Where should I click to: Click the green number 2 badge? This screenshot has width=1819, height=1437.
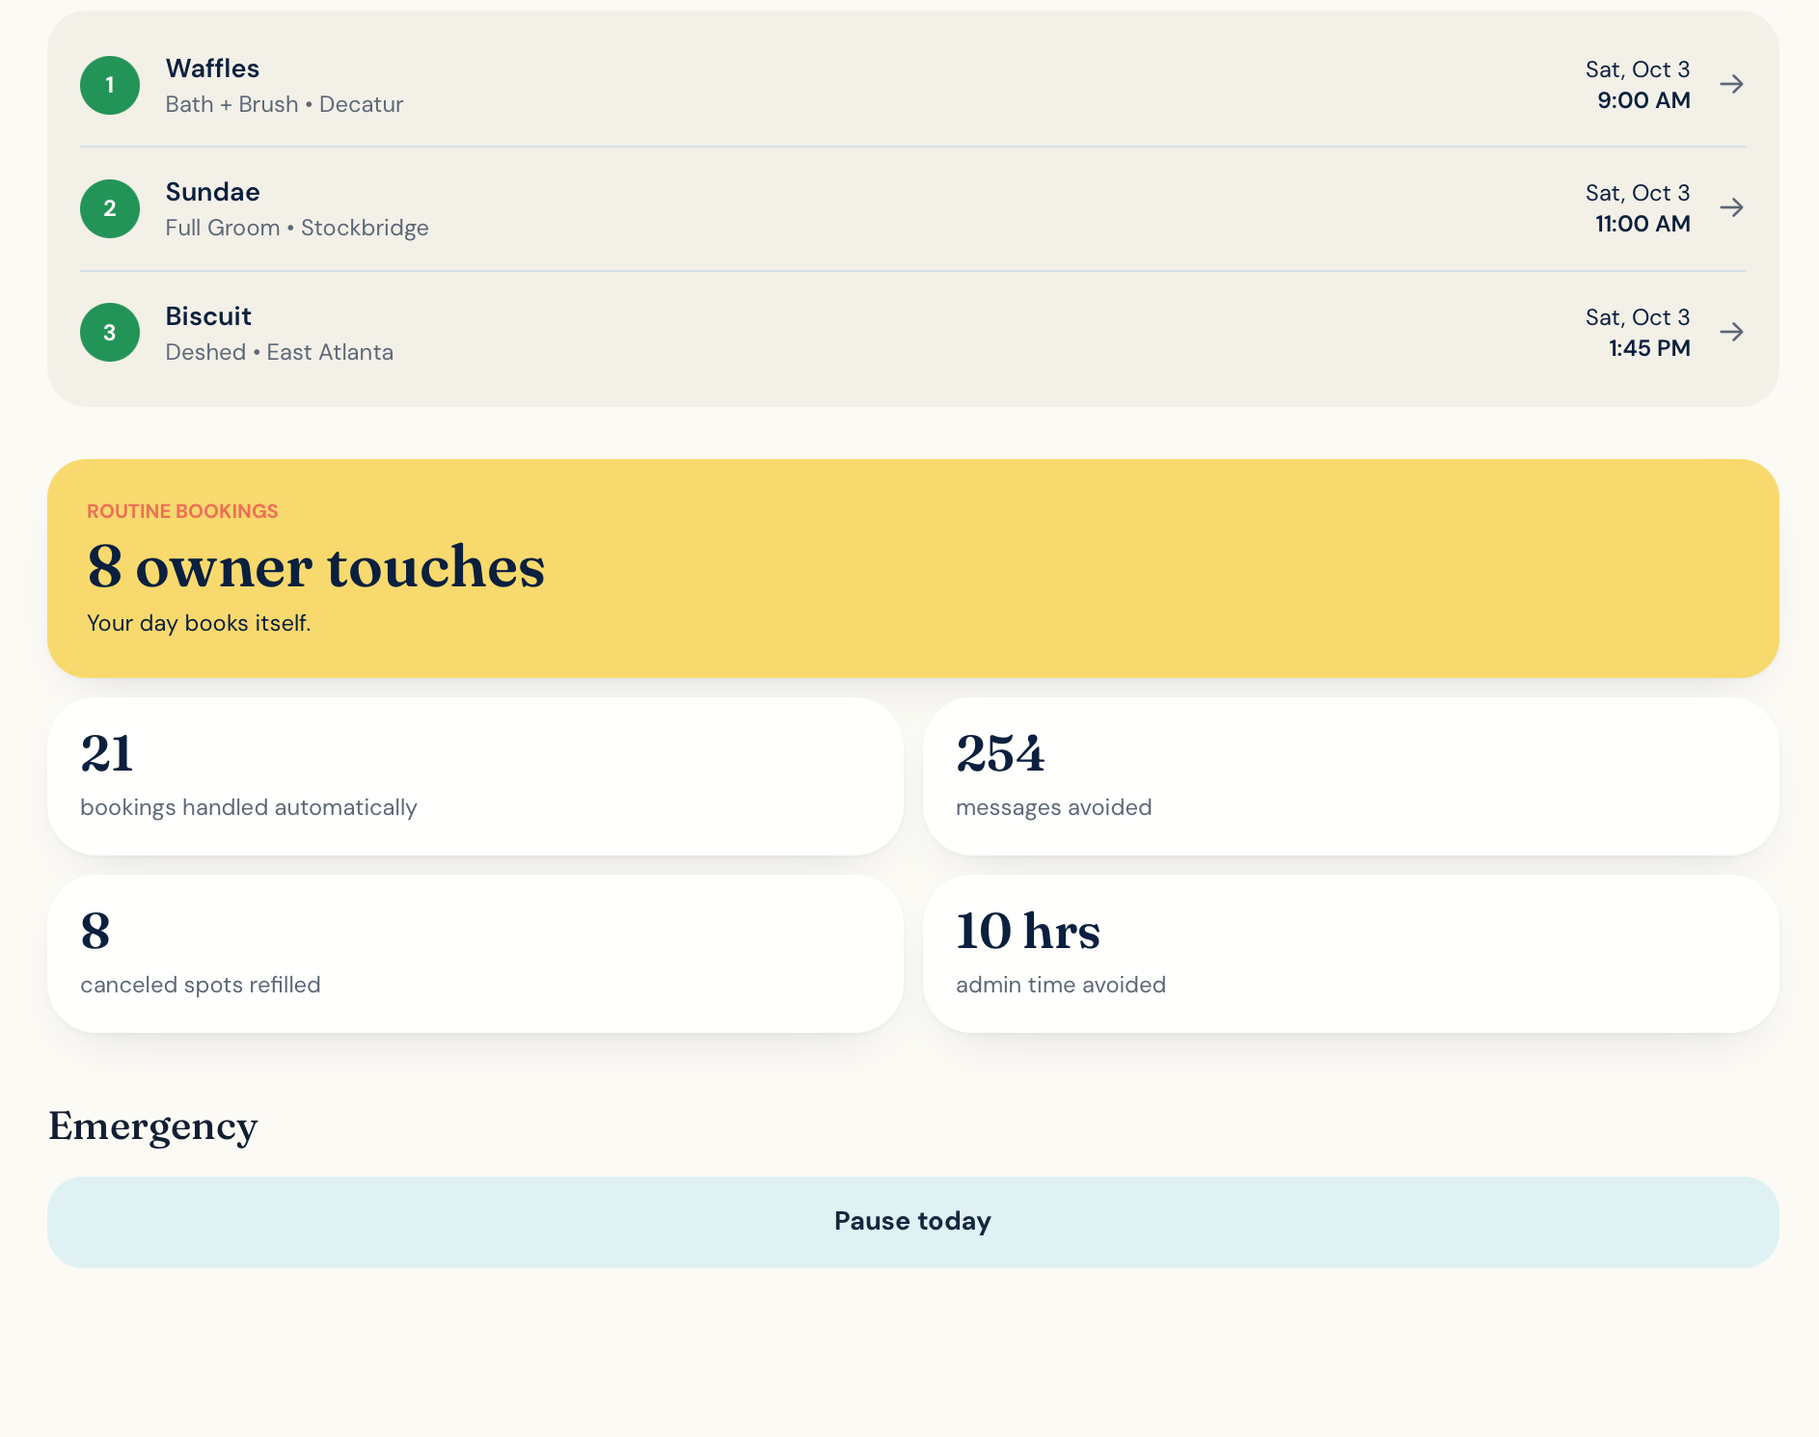pyautogui.click(x=110, y=208)
